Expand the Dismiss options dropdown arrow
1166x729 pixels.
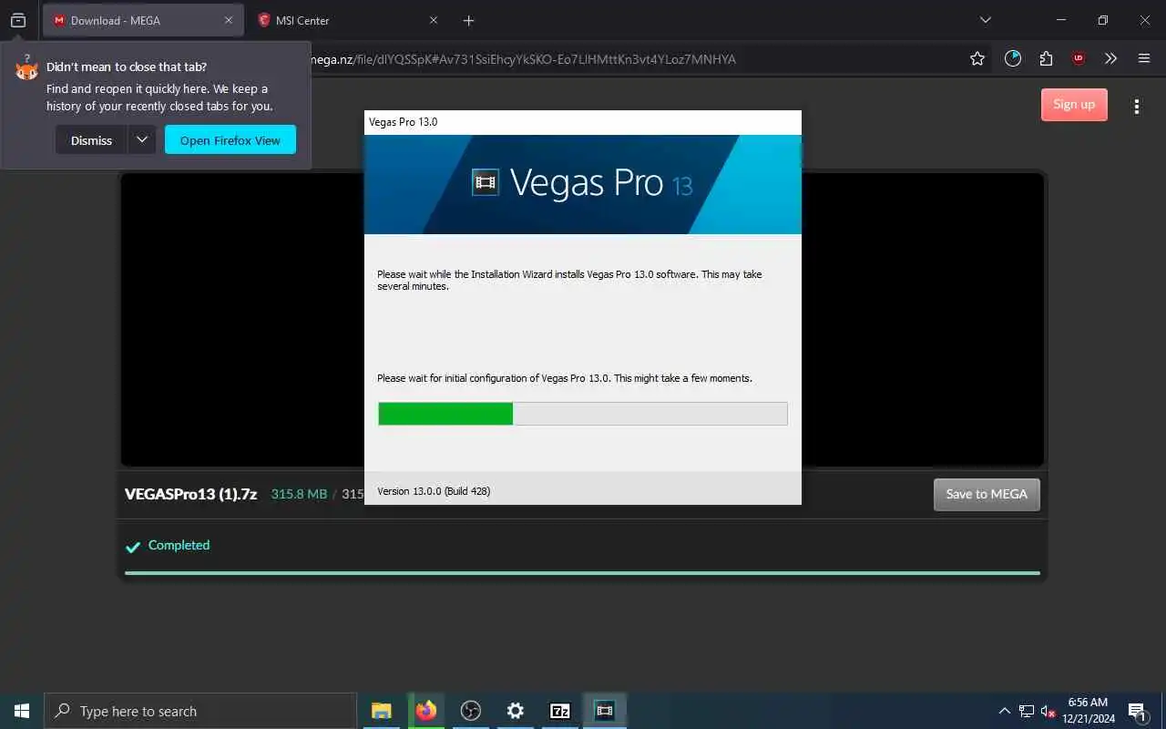pos(142,139)
